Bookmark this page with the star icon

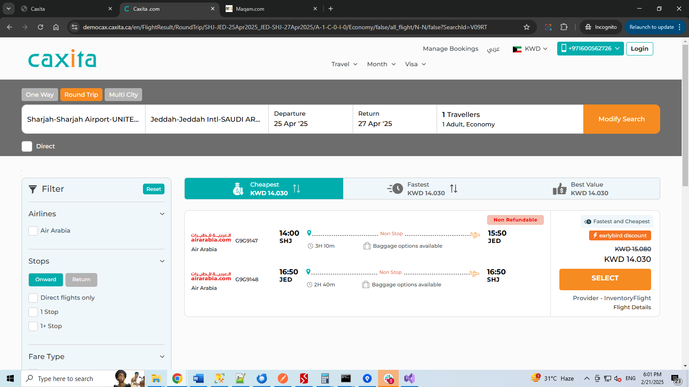point(526,27)
